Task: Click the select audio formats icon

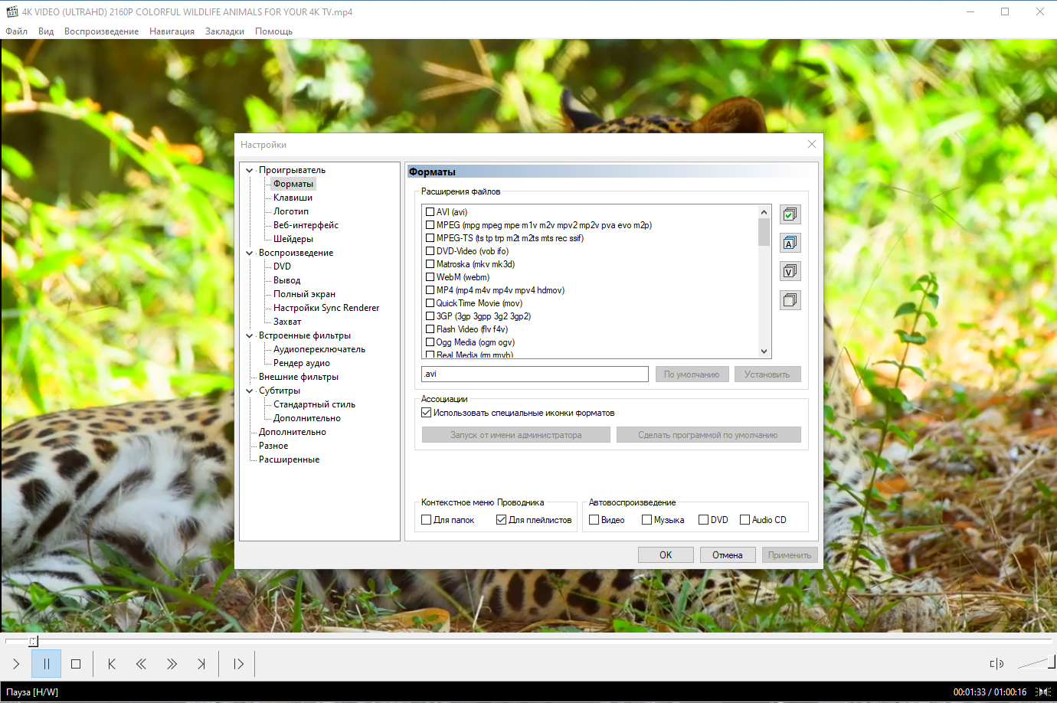Action: 790,243
